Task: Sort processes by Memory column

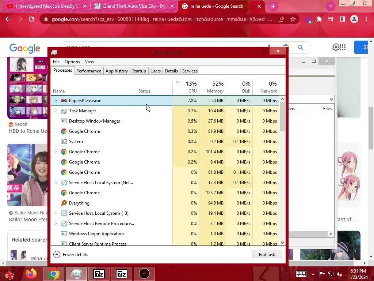Action: [x=213, y=87]
